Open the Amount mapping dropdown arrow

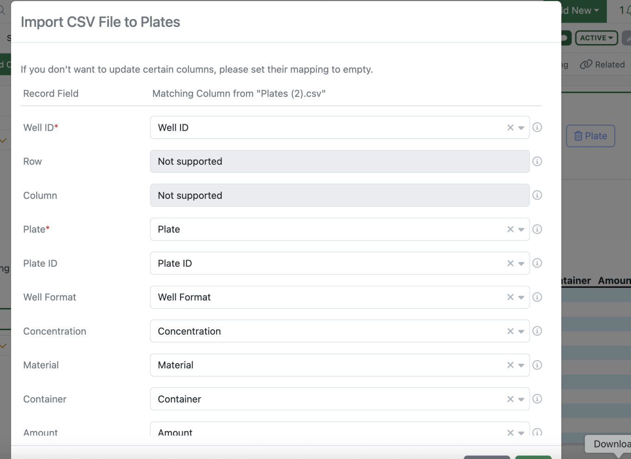[521, 433]
